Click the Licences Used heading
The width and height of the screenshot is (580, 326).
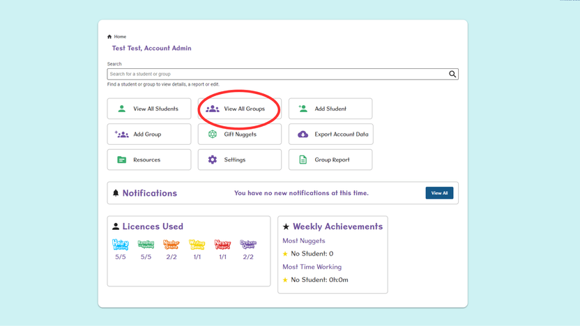pyautogui.click(x=153, y=226)
